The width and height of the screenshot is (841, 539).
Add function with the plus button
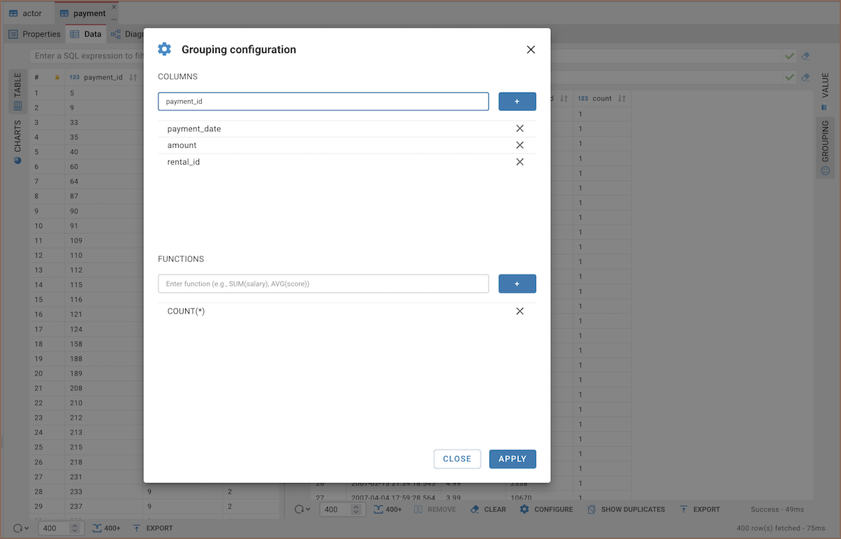tap(517, 283)
